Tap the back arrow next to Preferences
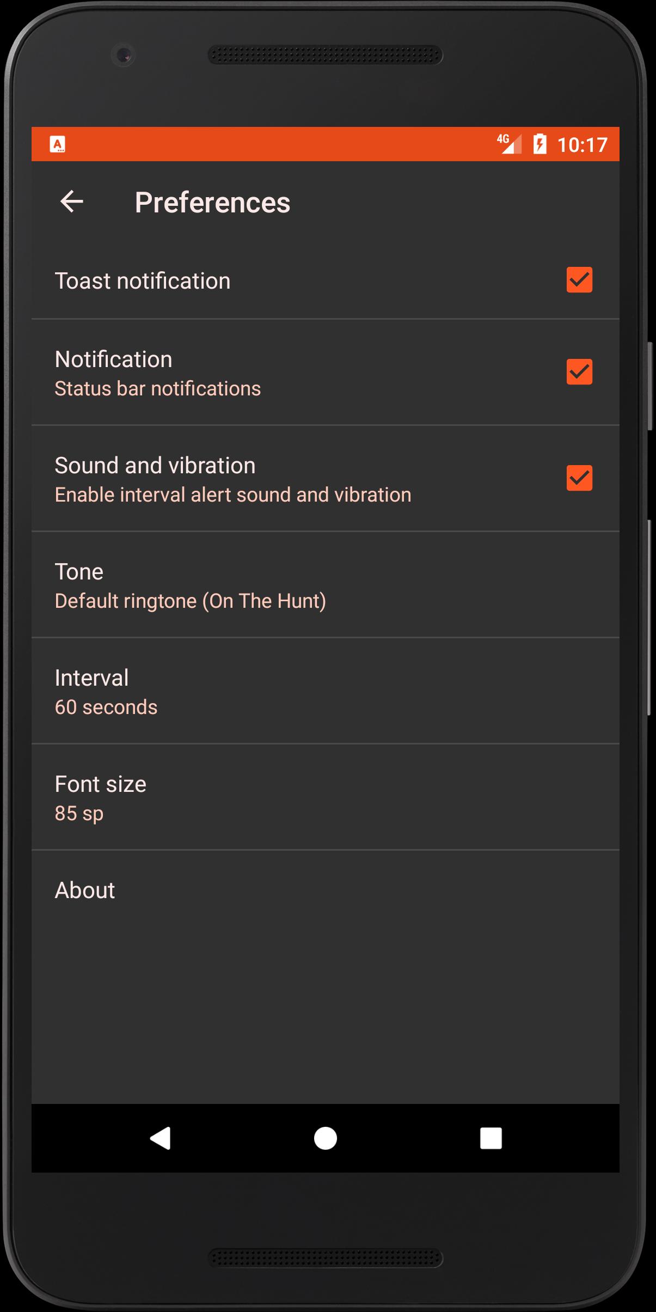This screenshot has width=656, height=1312. [71, 202]
